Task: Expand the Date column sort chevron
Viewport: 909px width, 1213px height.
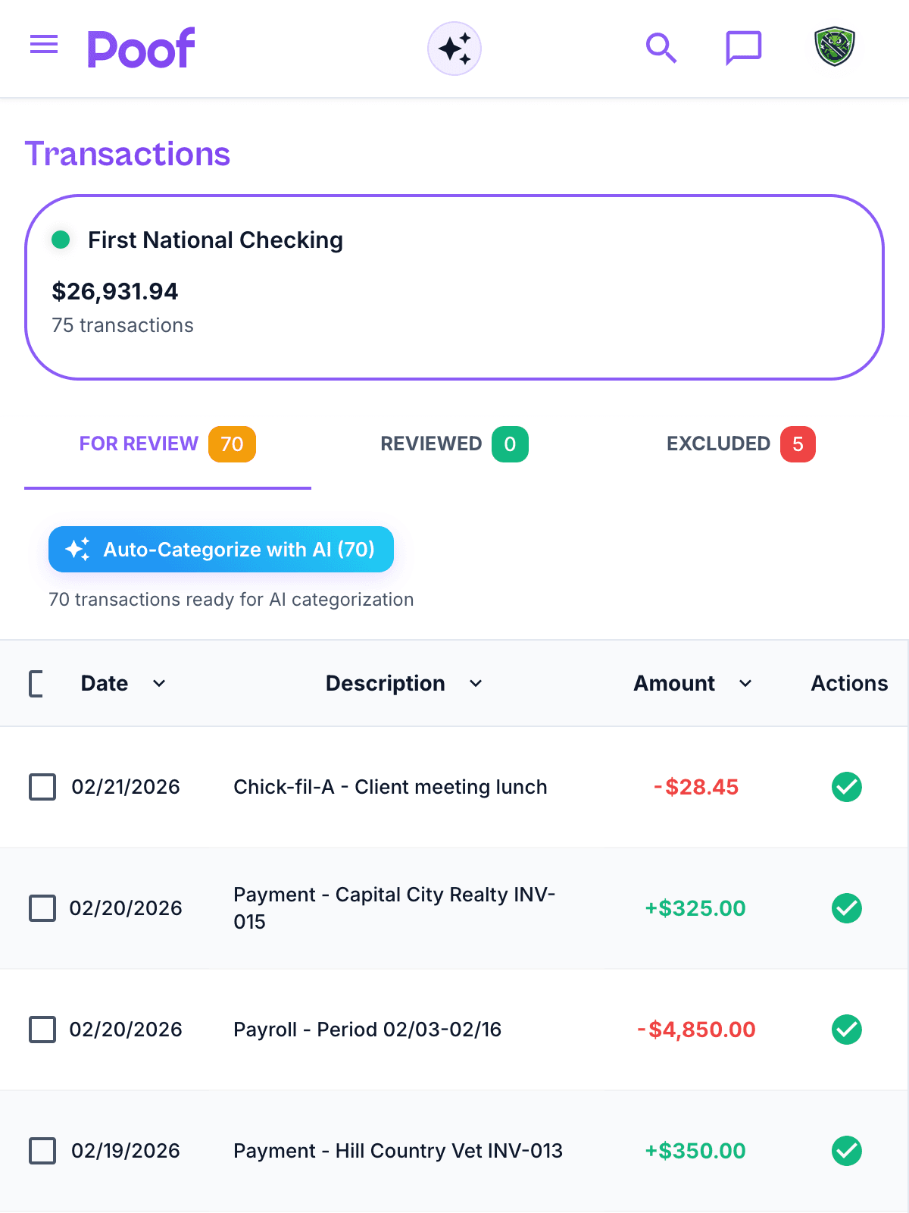Action: point(159,684)
